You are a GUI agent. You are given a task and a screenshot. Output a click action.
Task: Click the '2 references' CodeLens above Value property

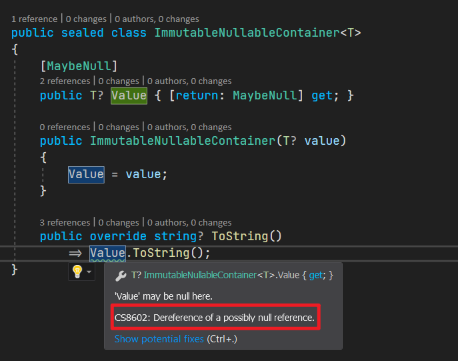pos(65,81)
